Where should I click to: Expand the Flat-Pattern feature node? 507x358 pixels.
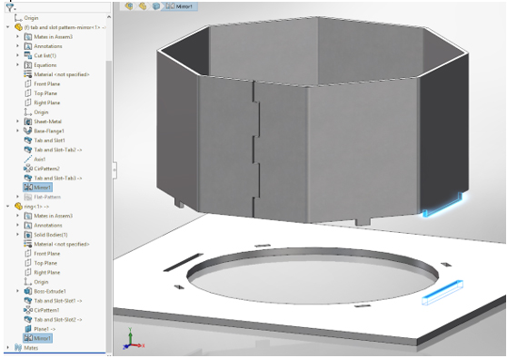(x=18, y=197)
